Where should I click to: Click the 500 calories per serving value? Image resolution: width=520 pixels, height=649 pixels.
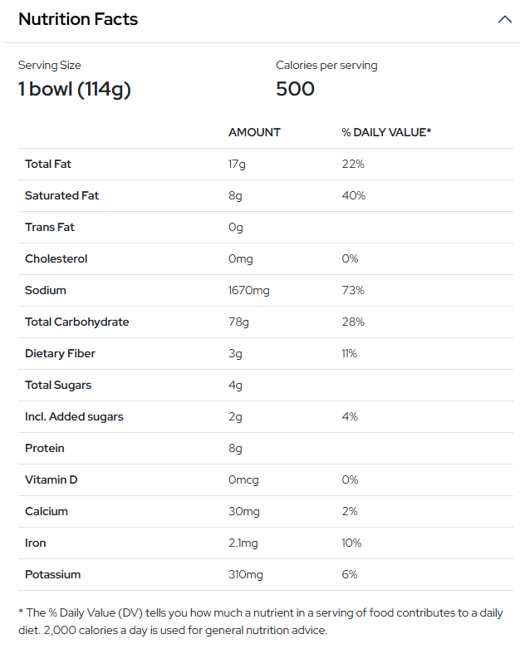tap(295, 89)
